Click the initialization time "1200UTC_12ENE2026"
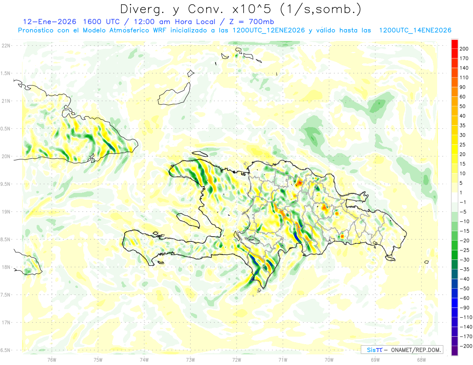Screen dimensions: 473x365 (269, 30)
